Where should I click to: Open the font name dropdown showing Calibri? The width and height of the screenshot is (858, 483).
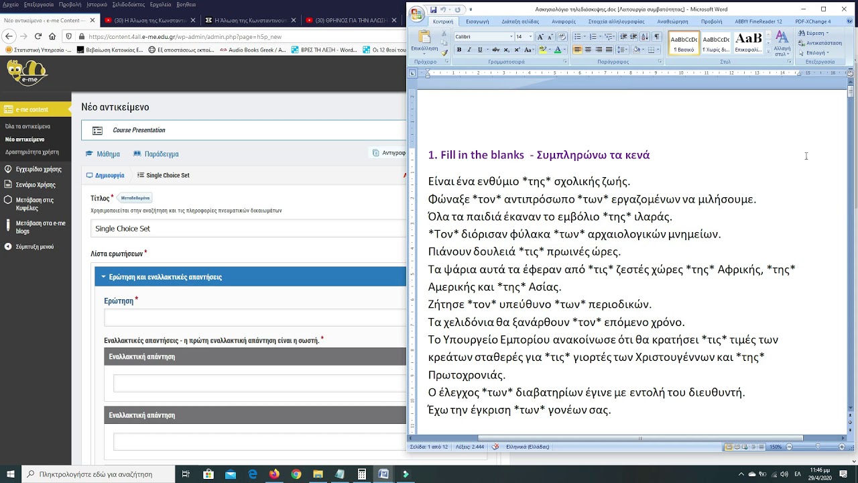(511, 36)
